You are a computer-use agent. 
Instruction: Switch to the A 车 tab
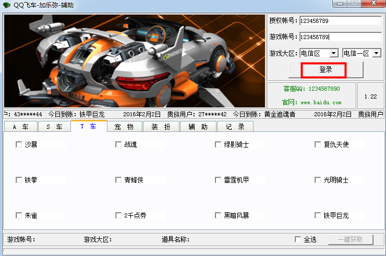coord(21,127)
